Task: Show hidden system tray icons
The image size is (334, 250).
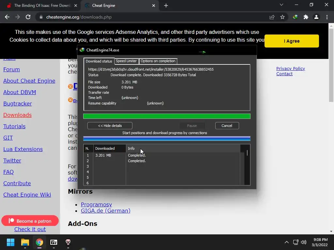Action: click(287, 242)
